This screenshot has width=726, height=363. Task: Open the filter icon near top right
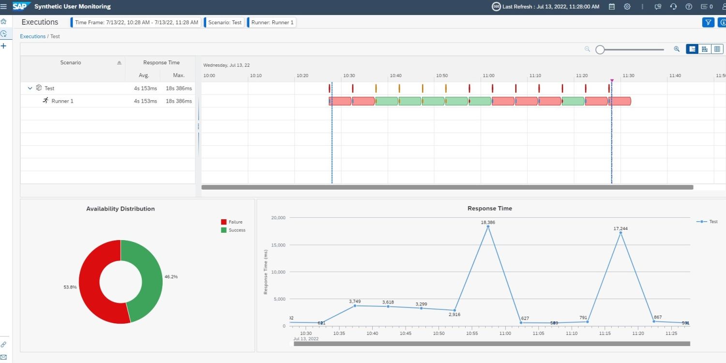point(708,22)
